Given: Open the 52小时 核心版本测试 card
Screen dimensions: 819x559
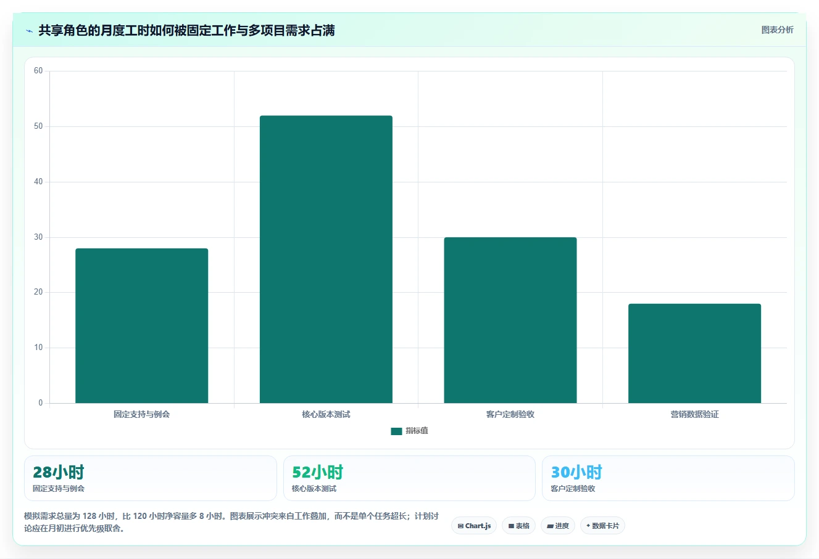Looking at the screenshot, I should tap(409, 478).
